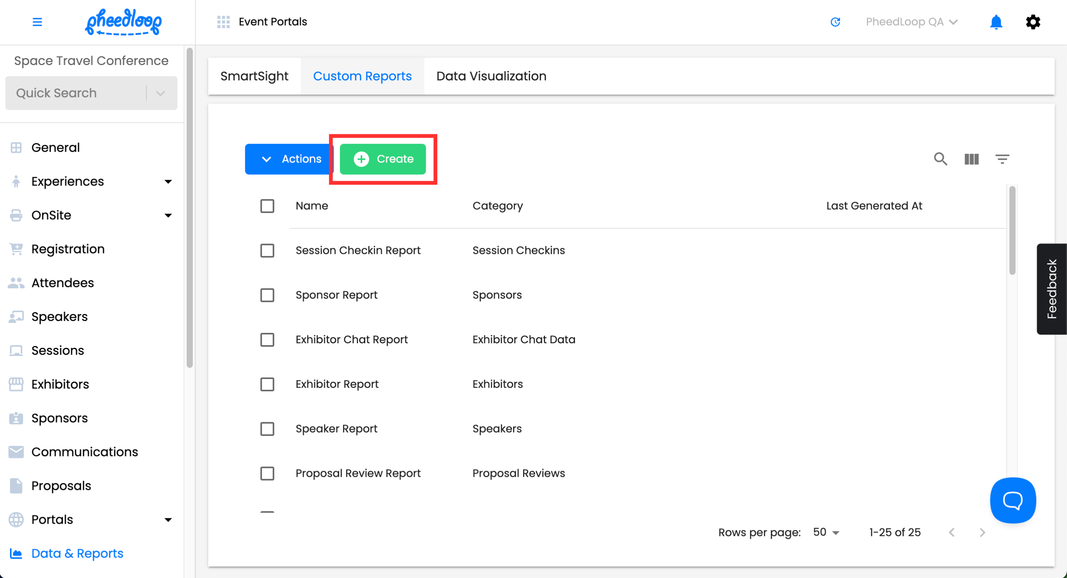This screenshot has width=1067, height=578.
Task: Click the table search magnifier icon
Action: [x=940, y=159]
